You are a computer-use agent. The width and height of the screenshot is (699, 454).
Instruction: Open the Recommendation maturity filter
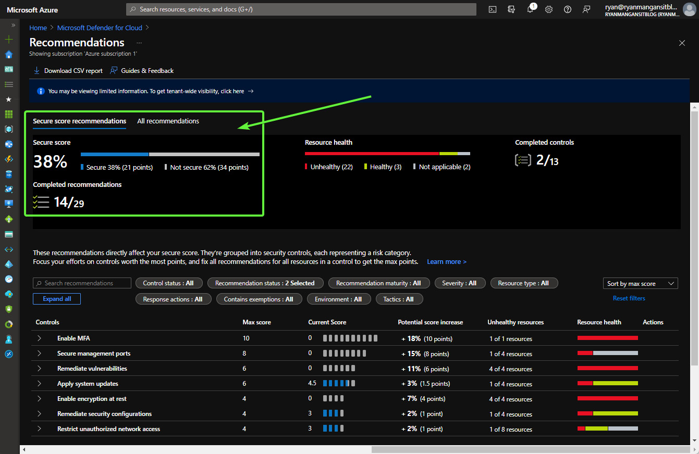click(378, 283)
